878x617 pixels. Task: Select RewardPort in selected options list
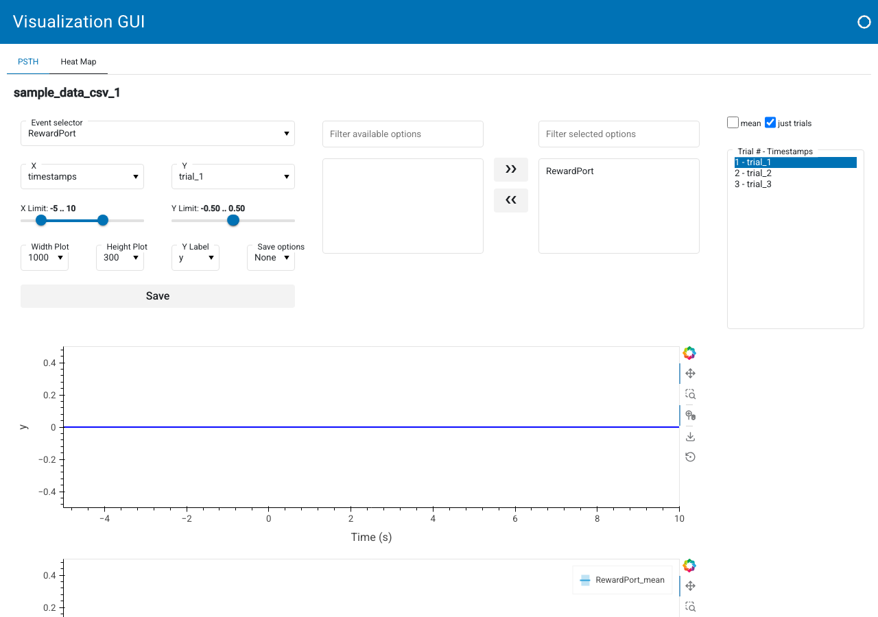tap(570, 171)
